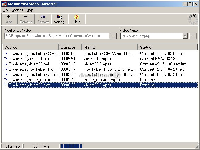Click the Pending status of video05
Screen dimensions: 200x150
[x=147, y=85]
